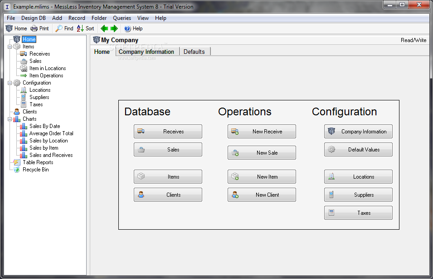
Task: Click the Default Values button
Action: coord(358,150)
